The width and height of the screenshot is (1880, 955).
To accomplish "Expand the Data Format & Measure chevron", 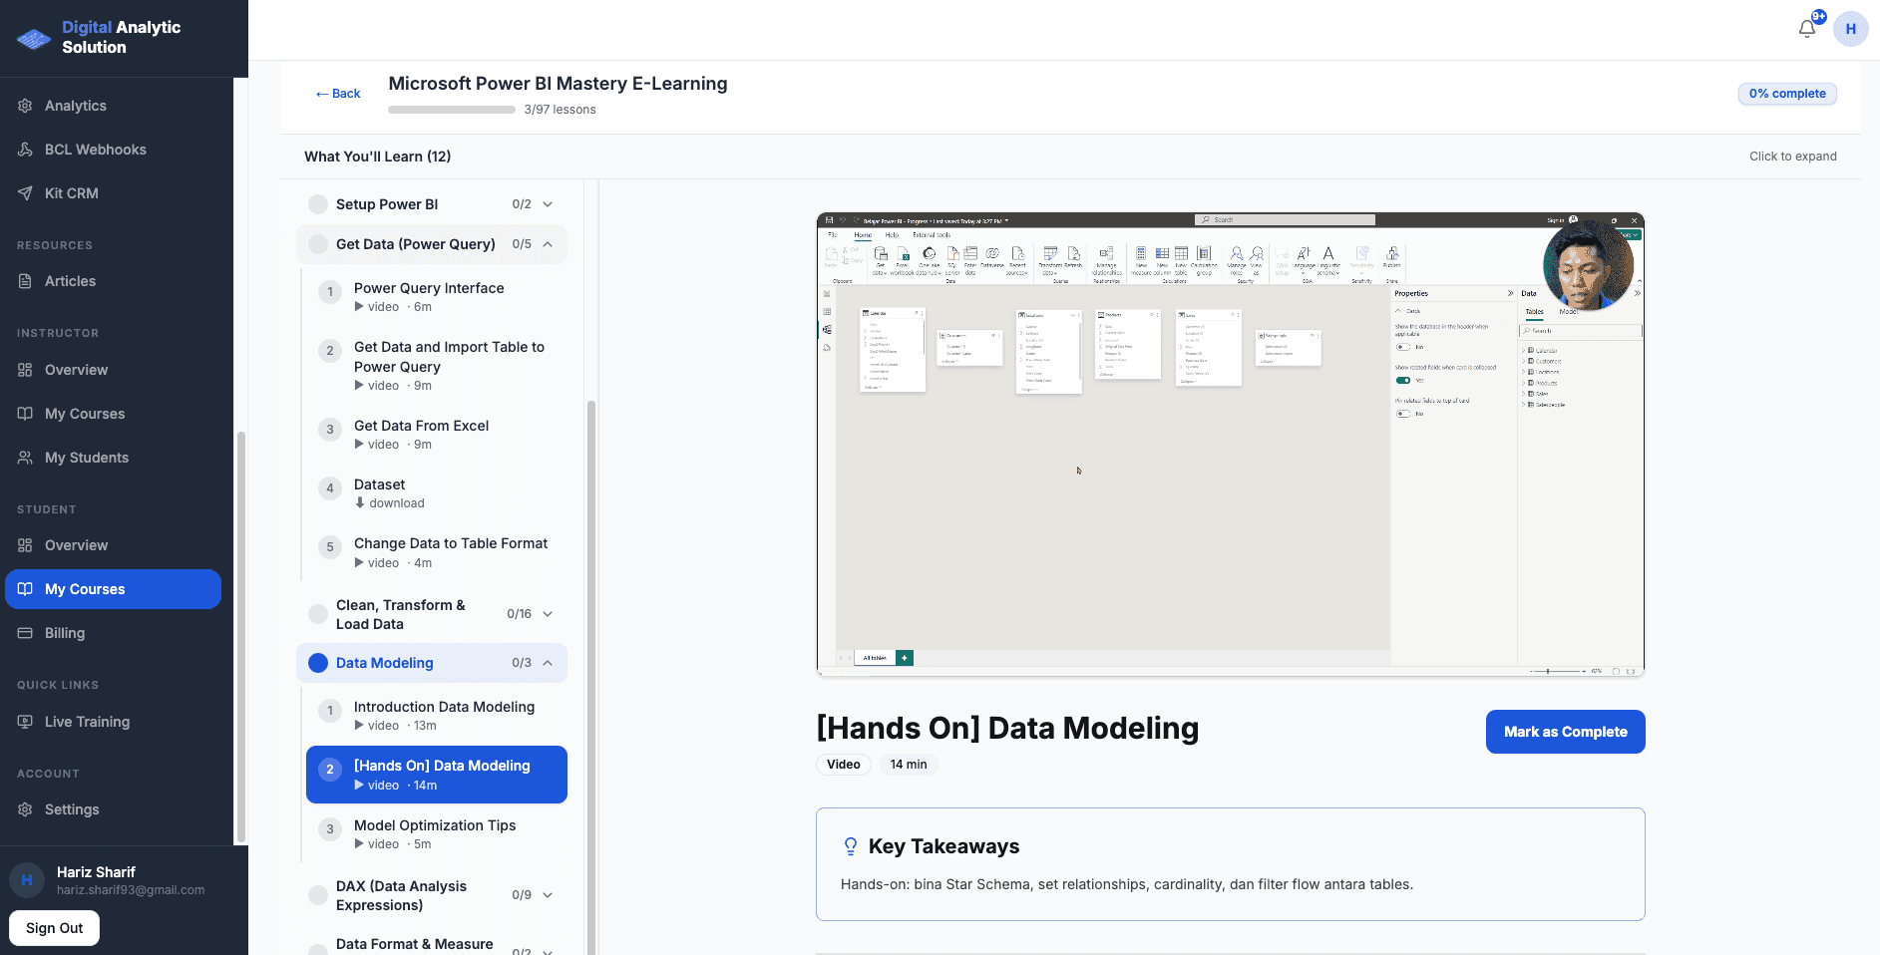I will click(548, 951).
